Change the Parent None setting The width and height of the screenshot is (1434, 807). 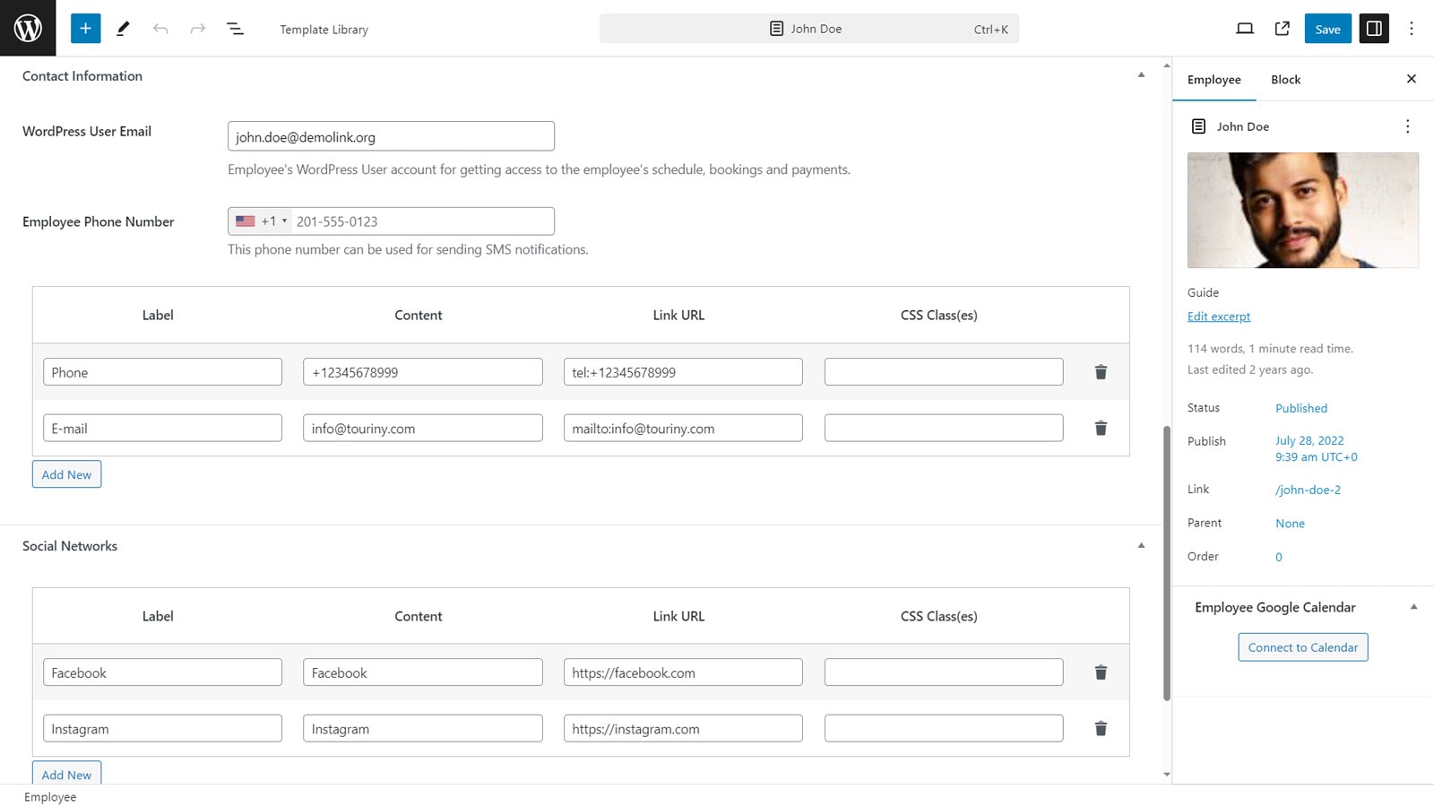(1290, 524)
